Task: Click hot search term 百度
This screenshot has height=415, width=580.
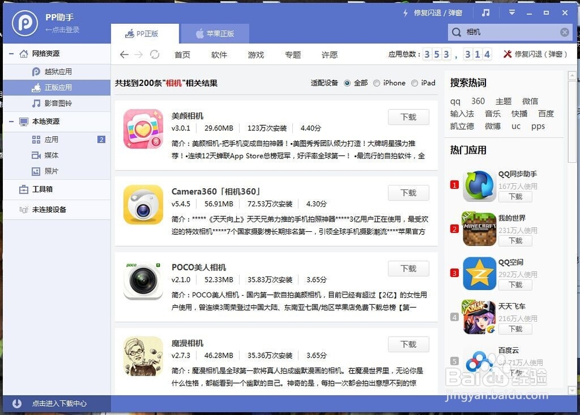Action: point(546,114)
